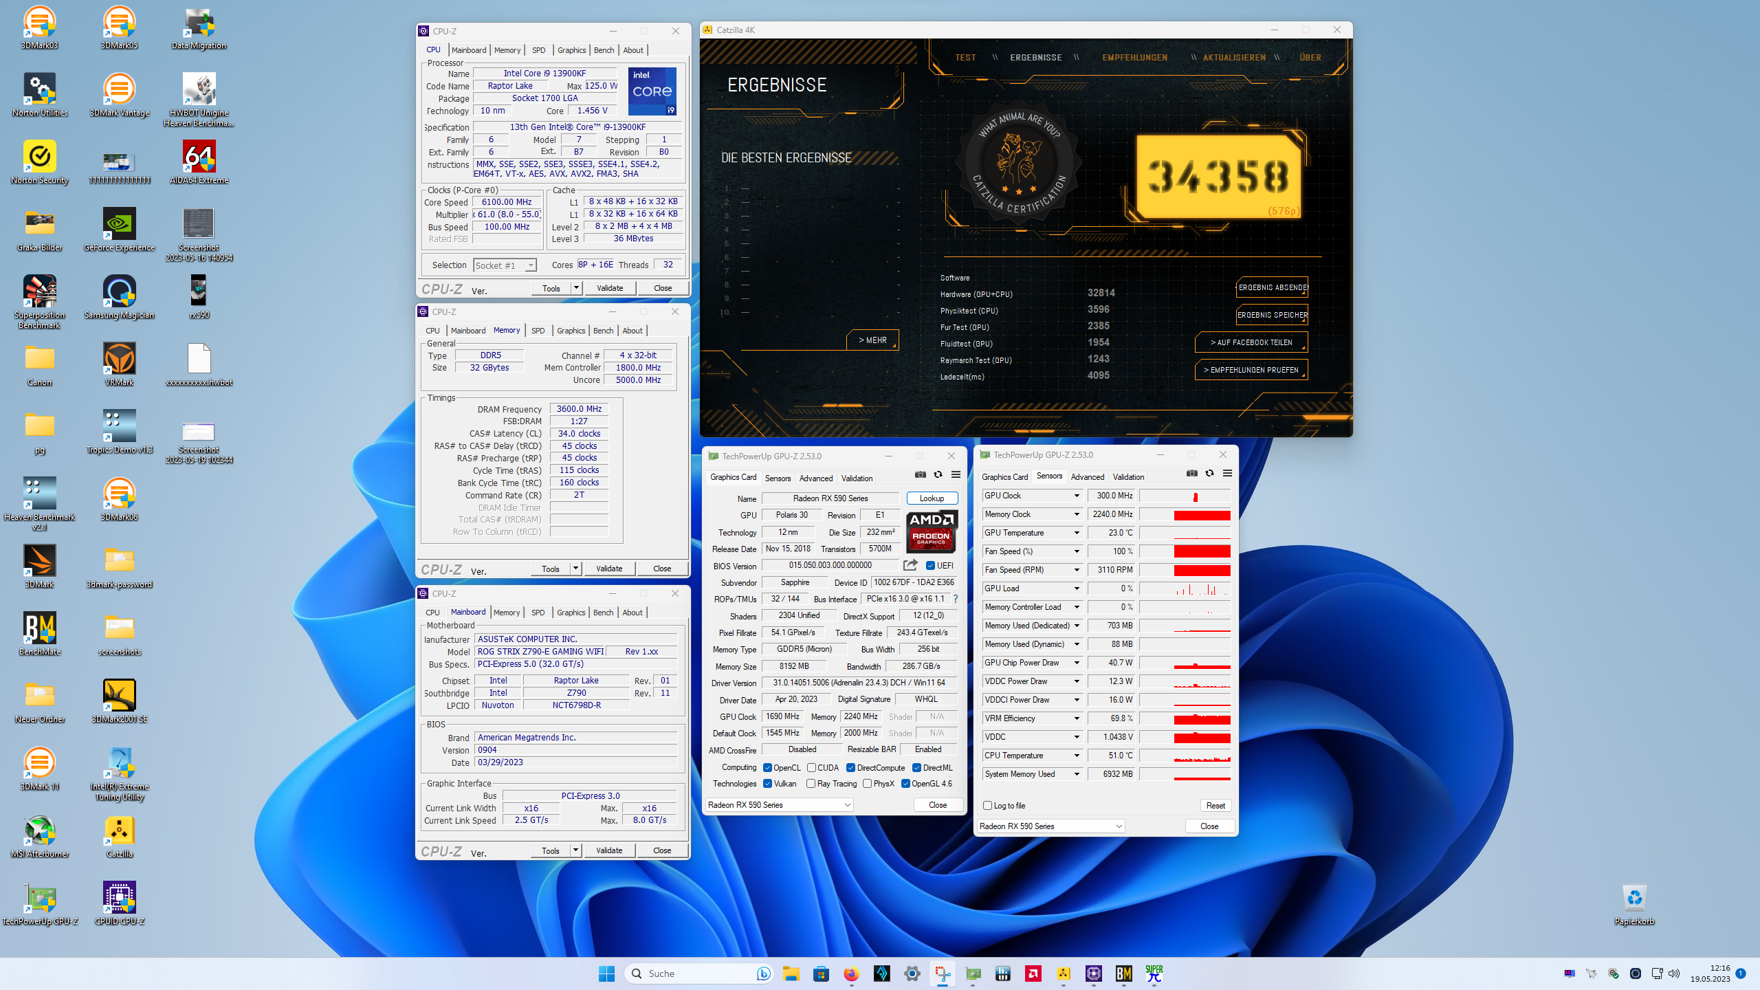Open the Tools dropdown arrow in CPU-Z Mainboard window
Screen dimensions: 1760x990
(x=575, y=850)
